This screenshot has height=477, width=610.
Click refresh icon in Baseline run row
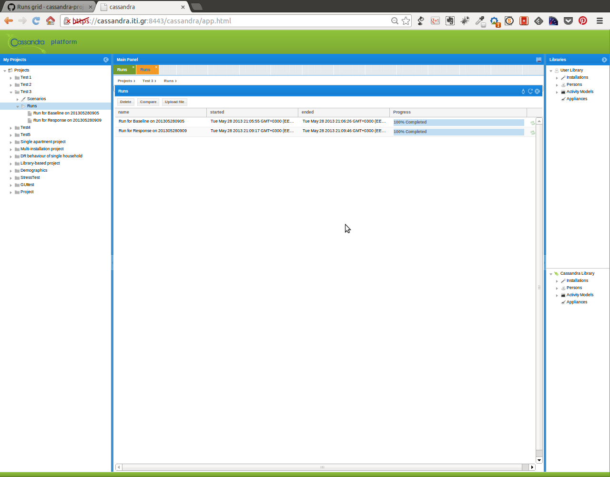[x=533, y=123]
